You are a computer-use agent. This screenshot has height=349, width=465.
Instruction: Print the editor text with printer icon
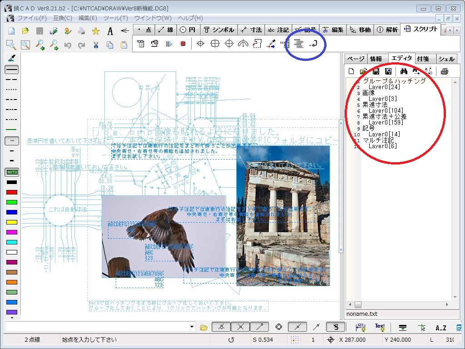point(444,71)
